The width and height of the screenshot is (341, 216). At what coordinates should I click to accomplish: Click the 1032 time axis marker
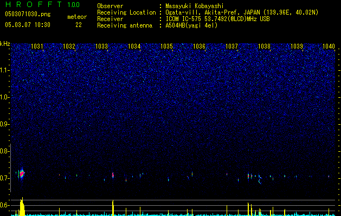(x=69, y=46)
